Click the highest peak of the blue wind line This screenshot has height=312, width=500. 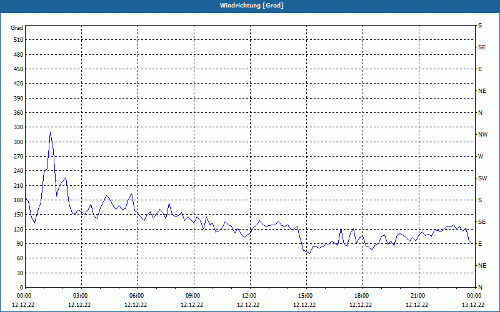pyautogui.click(x=50, y=132)
